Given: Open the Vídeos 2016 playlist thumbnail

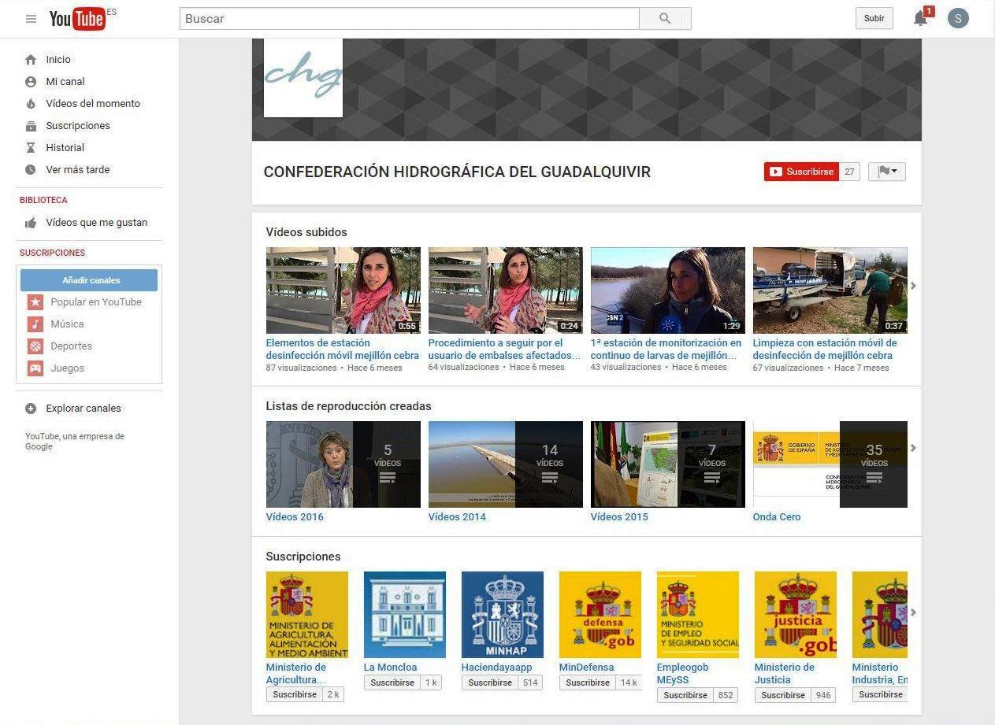Looking at the screenshot, I should pyautogui.click(x=343, y=464).
